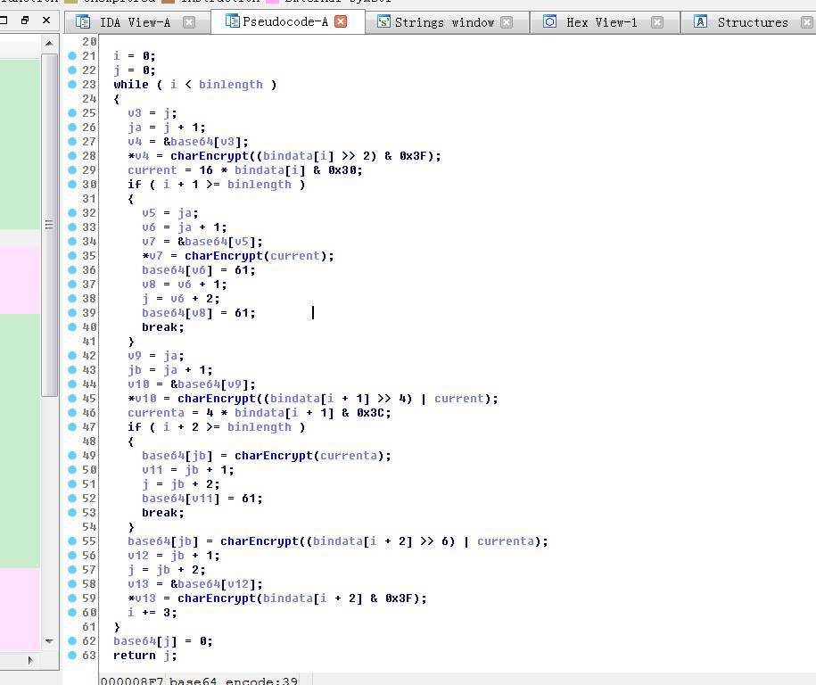Select binlength variable in while condition
The image size is (816, 685).
(x=231, y=85)
